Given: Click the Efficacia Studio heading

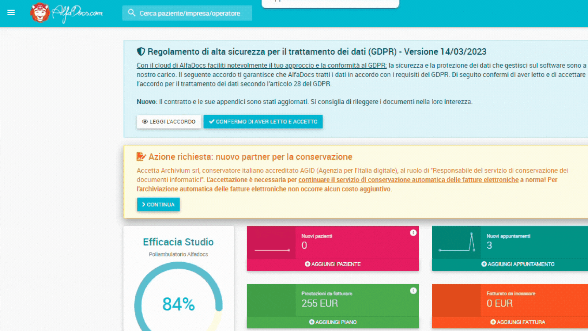Looking at the screenshot, I should click(178, 242).
